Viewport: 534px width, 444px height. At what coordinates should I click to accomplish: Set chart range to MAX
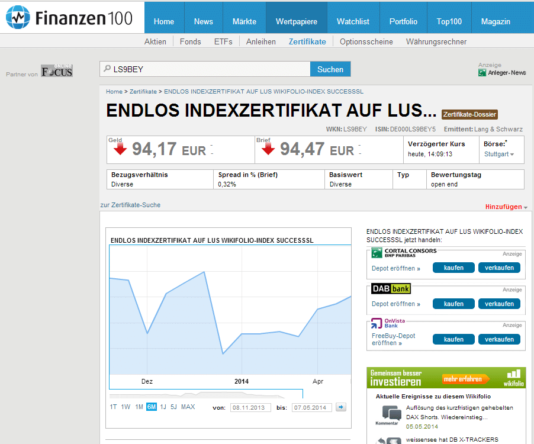click(188, 407)
